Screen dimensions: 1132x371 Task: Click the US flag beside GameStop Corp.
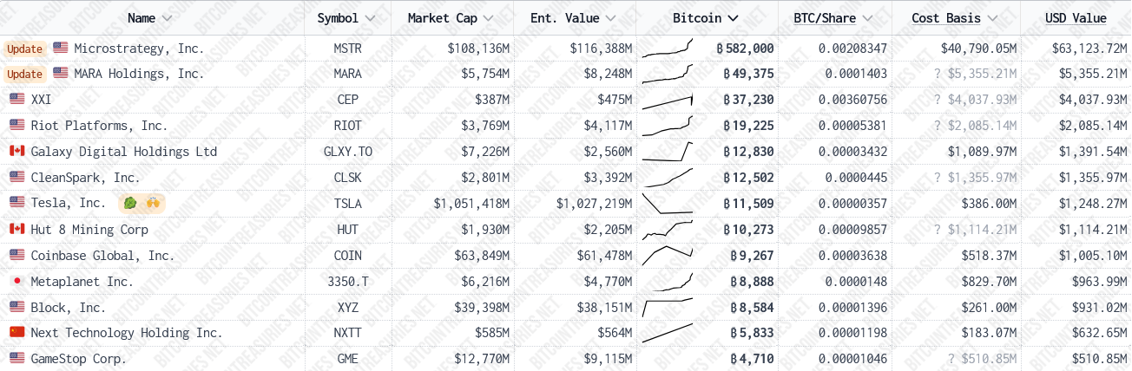[x=16, y=359]
